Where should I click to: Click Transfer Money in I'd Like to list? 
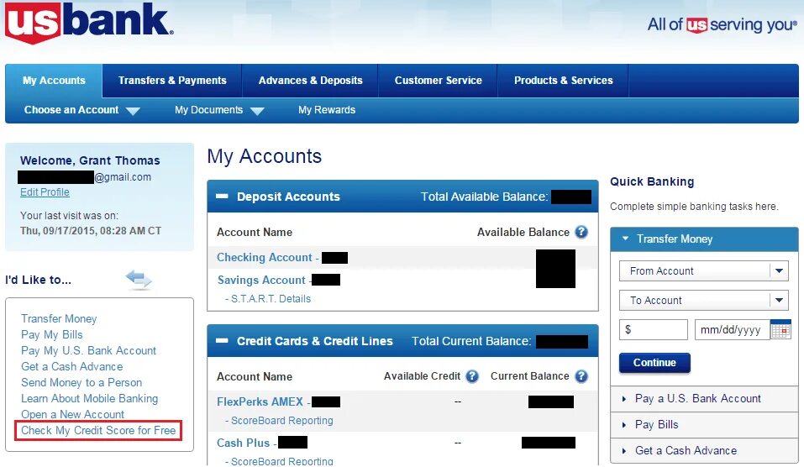tap(59, 318)
